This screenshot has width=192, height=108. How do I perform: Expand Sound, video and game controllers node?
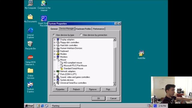tap(55, 77)
